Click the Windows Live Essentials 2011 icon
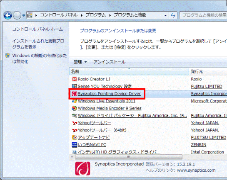Viewport: 227px width, 180px height. click(74, 101)
